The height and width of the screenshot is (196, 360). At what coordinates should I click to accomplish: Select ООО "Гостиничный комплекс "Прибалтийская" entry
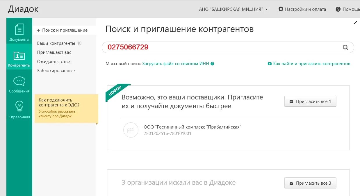coord(193,127)
